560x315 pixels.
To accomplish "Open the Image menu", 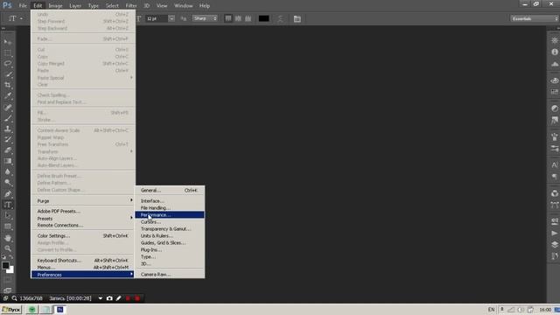I will tap(55, 6).
